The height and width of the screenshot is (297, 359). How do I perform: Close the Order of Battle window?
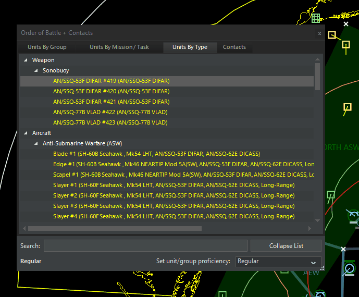click(319, 34)
